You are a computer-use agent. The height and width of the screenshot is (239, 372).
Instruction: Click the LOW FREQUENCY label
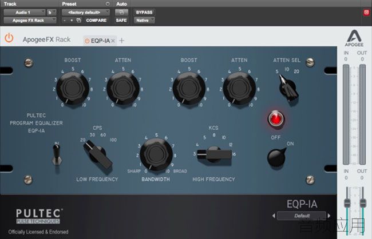coord(97,180)
